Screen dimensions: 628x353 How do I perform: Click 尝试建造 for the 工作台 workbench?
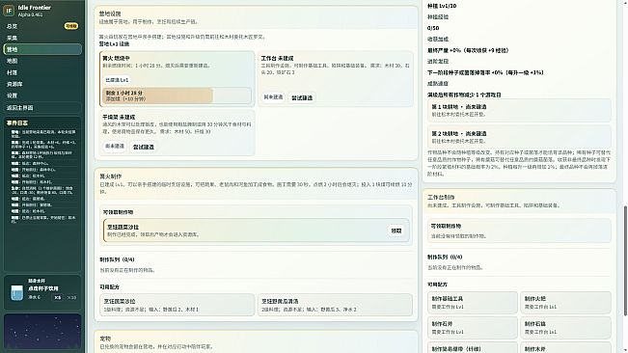coord(302,97)
